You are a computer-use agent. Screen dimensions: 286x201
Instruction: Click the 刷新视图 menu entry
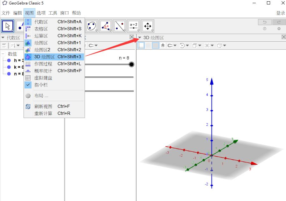43,106
